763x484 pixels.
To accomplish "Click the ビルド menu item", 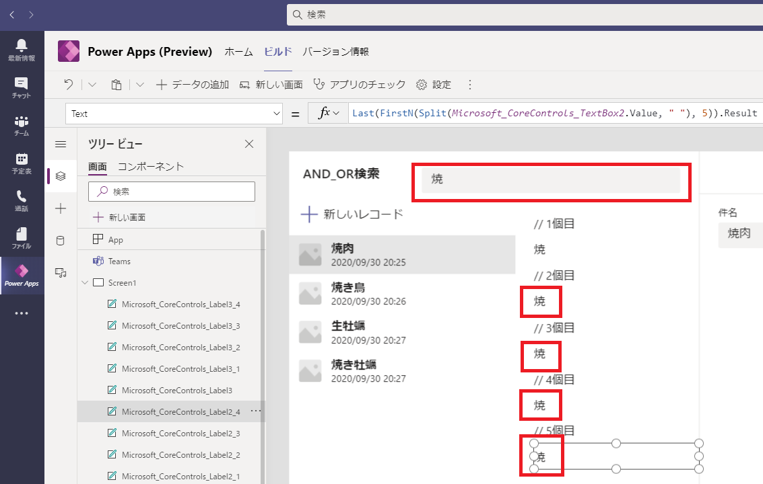I will [x=277, y=51].
